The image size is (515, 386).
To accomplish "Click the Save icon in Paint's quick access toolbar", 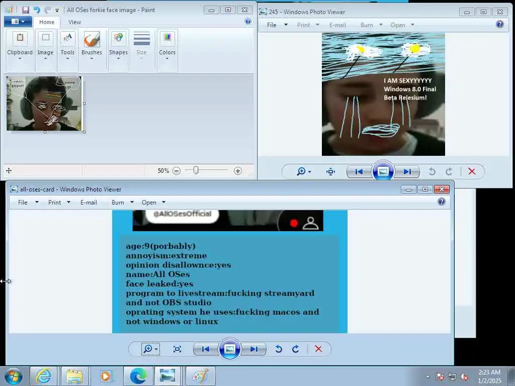I will pos(26,10).
